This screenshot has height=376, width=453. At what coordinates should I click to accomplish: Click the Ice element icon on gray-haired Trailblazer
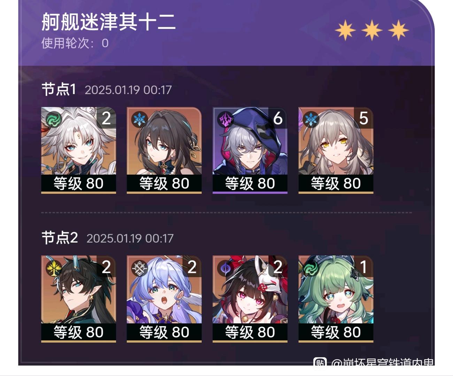point(311,120)
